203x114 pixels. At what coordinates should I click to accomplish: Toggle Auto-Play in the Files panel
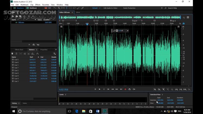(38, 45)
